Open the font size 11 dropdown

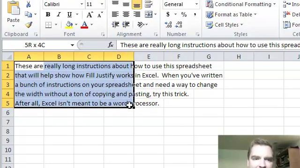coord(102,4)
